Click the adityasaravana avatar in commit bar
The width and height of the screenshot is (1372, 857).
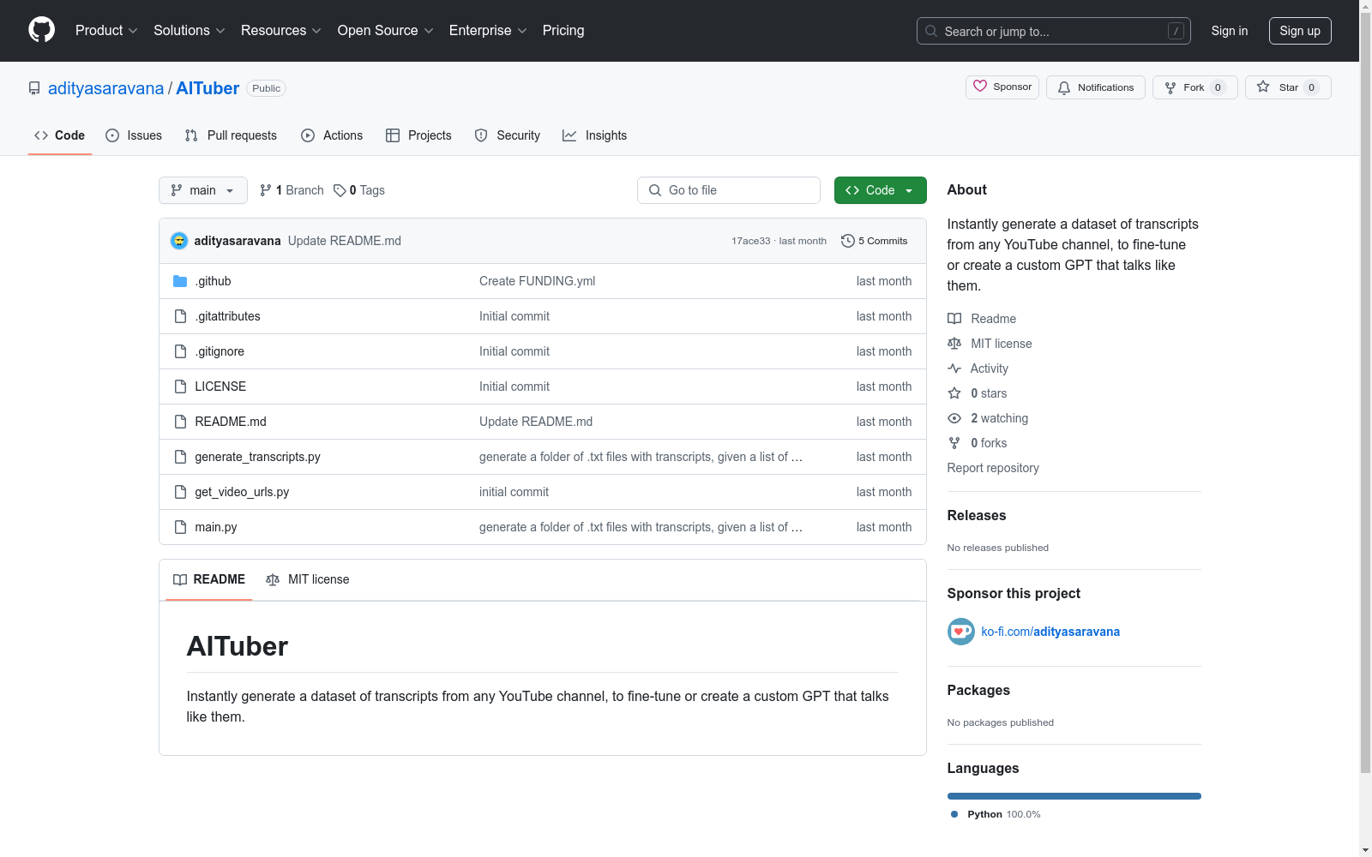coord(179,241)
